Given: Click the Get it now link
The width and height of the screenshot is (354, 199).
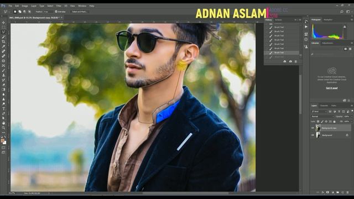Looking at the screenshot, I should (x=332, y=88).
